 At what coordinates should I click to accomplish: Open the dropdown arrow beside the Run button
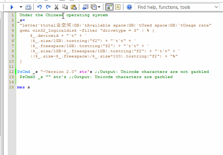tap(21, 7)
